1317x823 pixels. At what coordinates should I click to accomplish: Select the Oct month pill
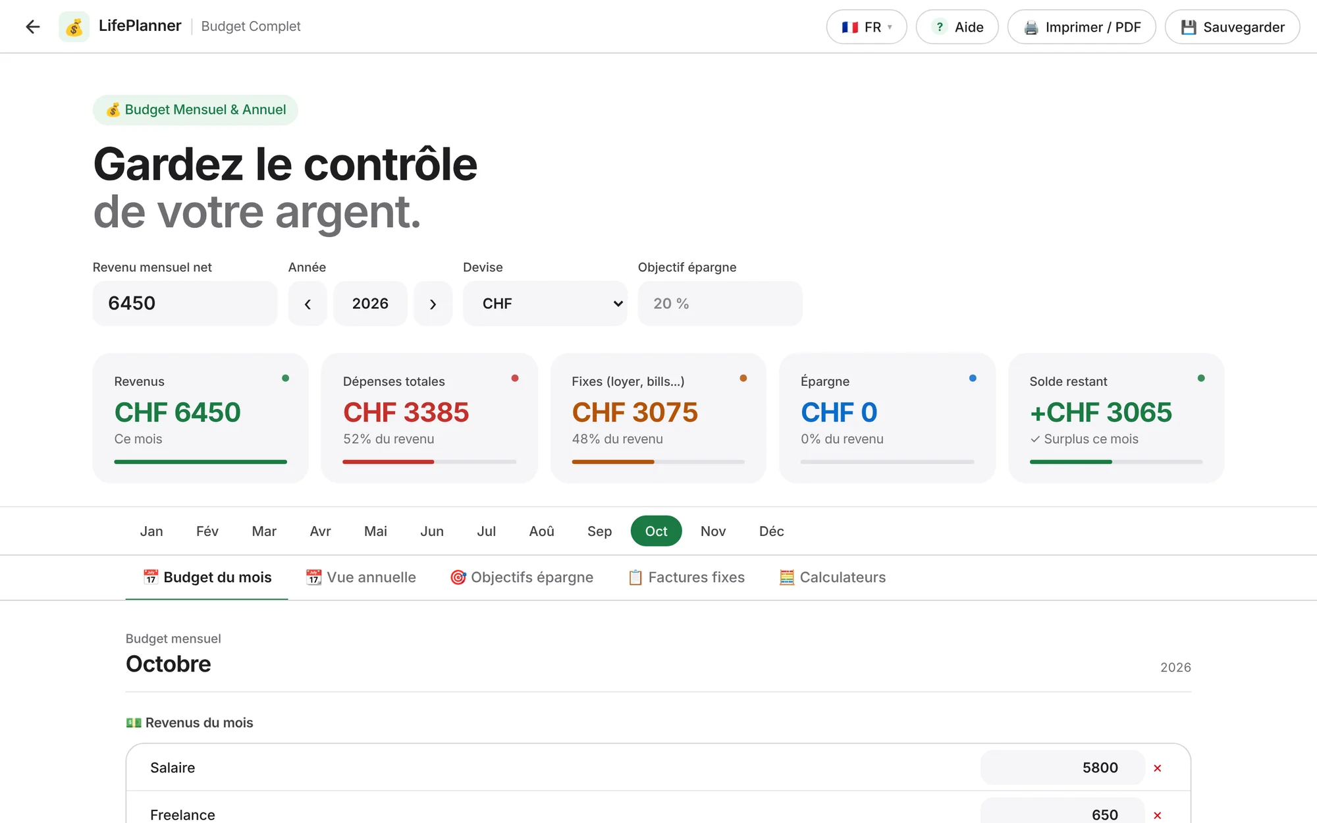point(657,531)
